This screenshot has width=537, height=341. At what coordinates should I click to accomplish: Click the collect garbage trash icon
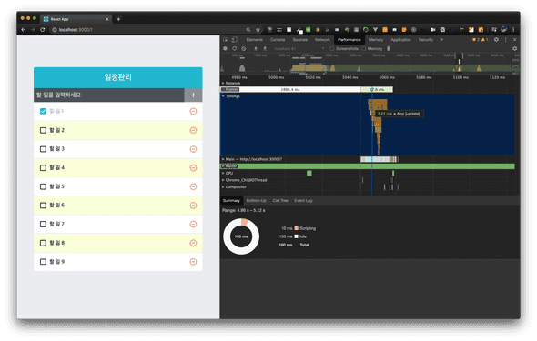pyautogui.click(x=389, y=48)
